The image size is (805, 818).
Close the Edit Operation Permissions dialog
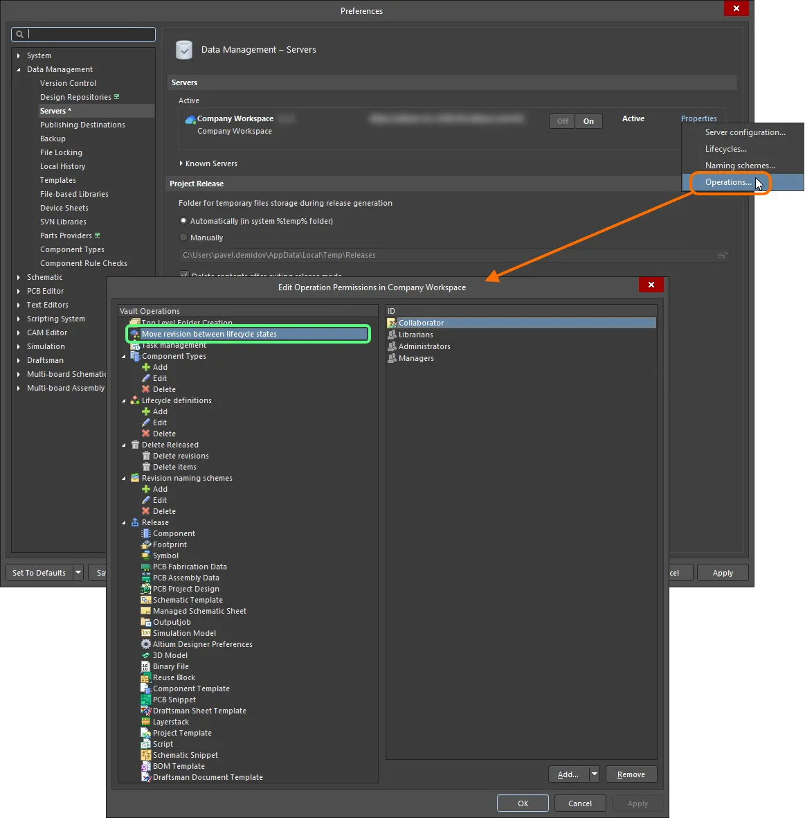click(651, 285)
